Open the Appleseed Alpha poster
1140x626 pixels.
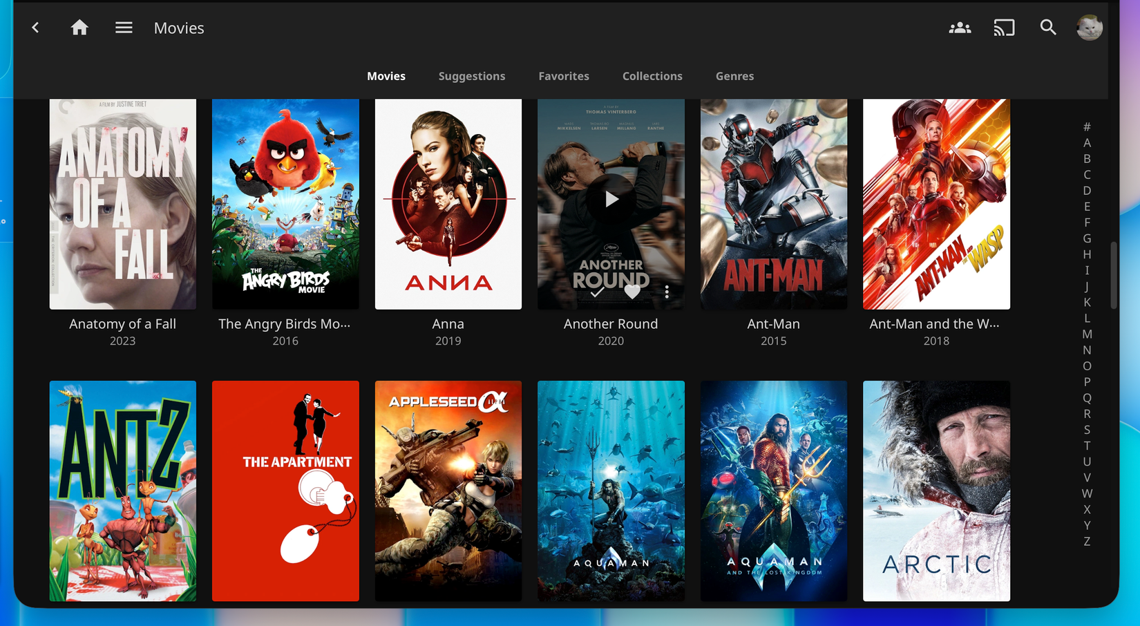[x=448, y=491]
